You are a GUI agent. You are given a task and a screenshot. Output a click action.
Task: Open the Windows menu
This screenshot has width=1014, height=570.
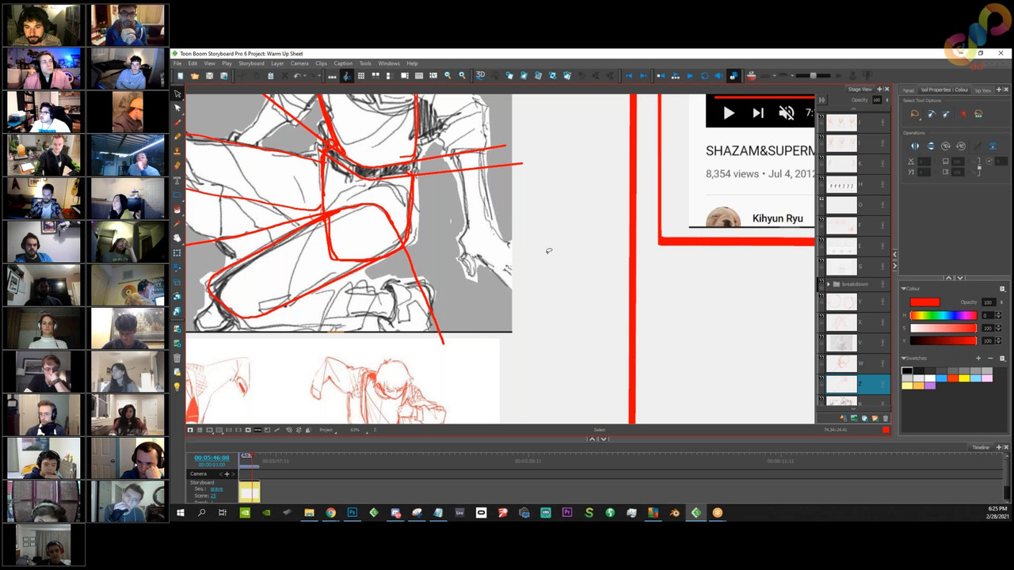click(389, 63)
